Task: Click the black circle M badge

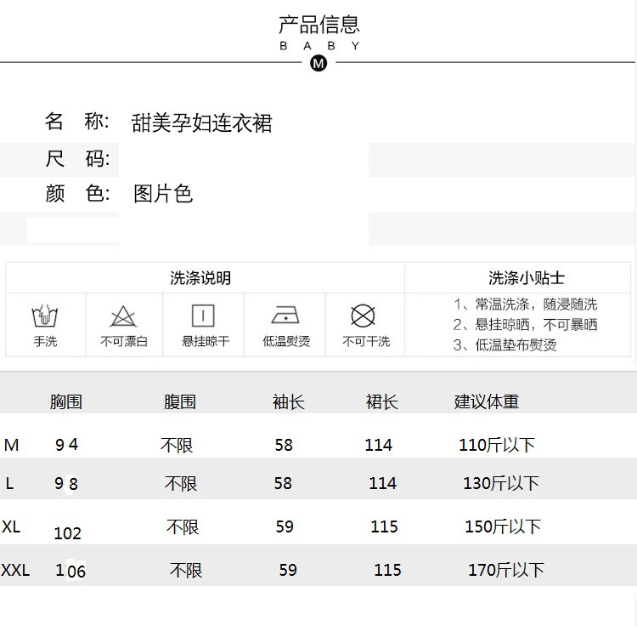Action: 318,64
